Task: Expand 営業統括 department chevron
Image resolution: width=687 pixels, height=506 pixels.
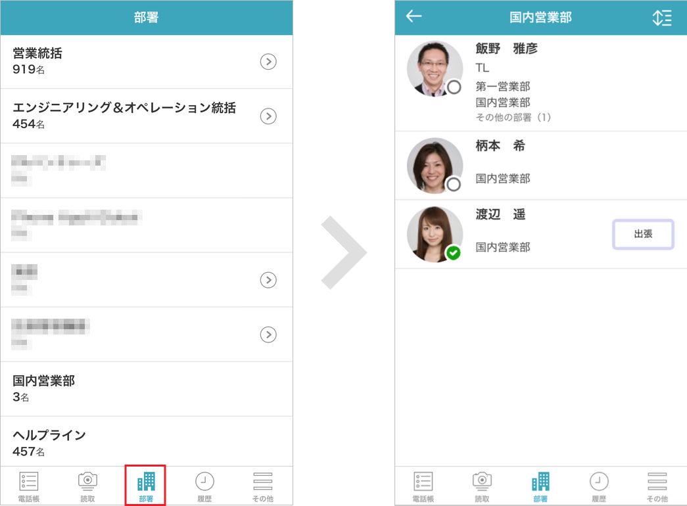Action: [x=268, y=62]
